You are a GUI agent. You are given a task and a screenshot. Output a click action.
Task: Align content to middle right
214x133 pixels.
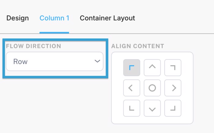point(173,88)
